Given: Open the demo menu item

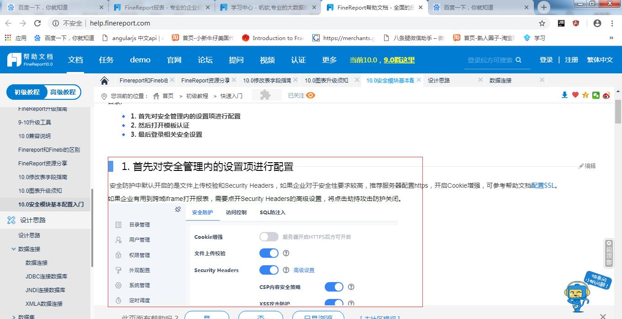Looking at the screenshot, I should point(140,60).
